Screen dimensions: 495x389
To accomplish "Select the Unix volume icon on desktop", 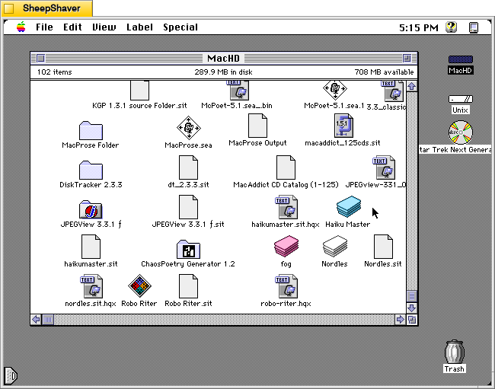I will 461,99.
